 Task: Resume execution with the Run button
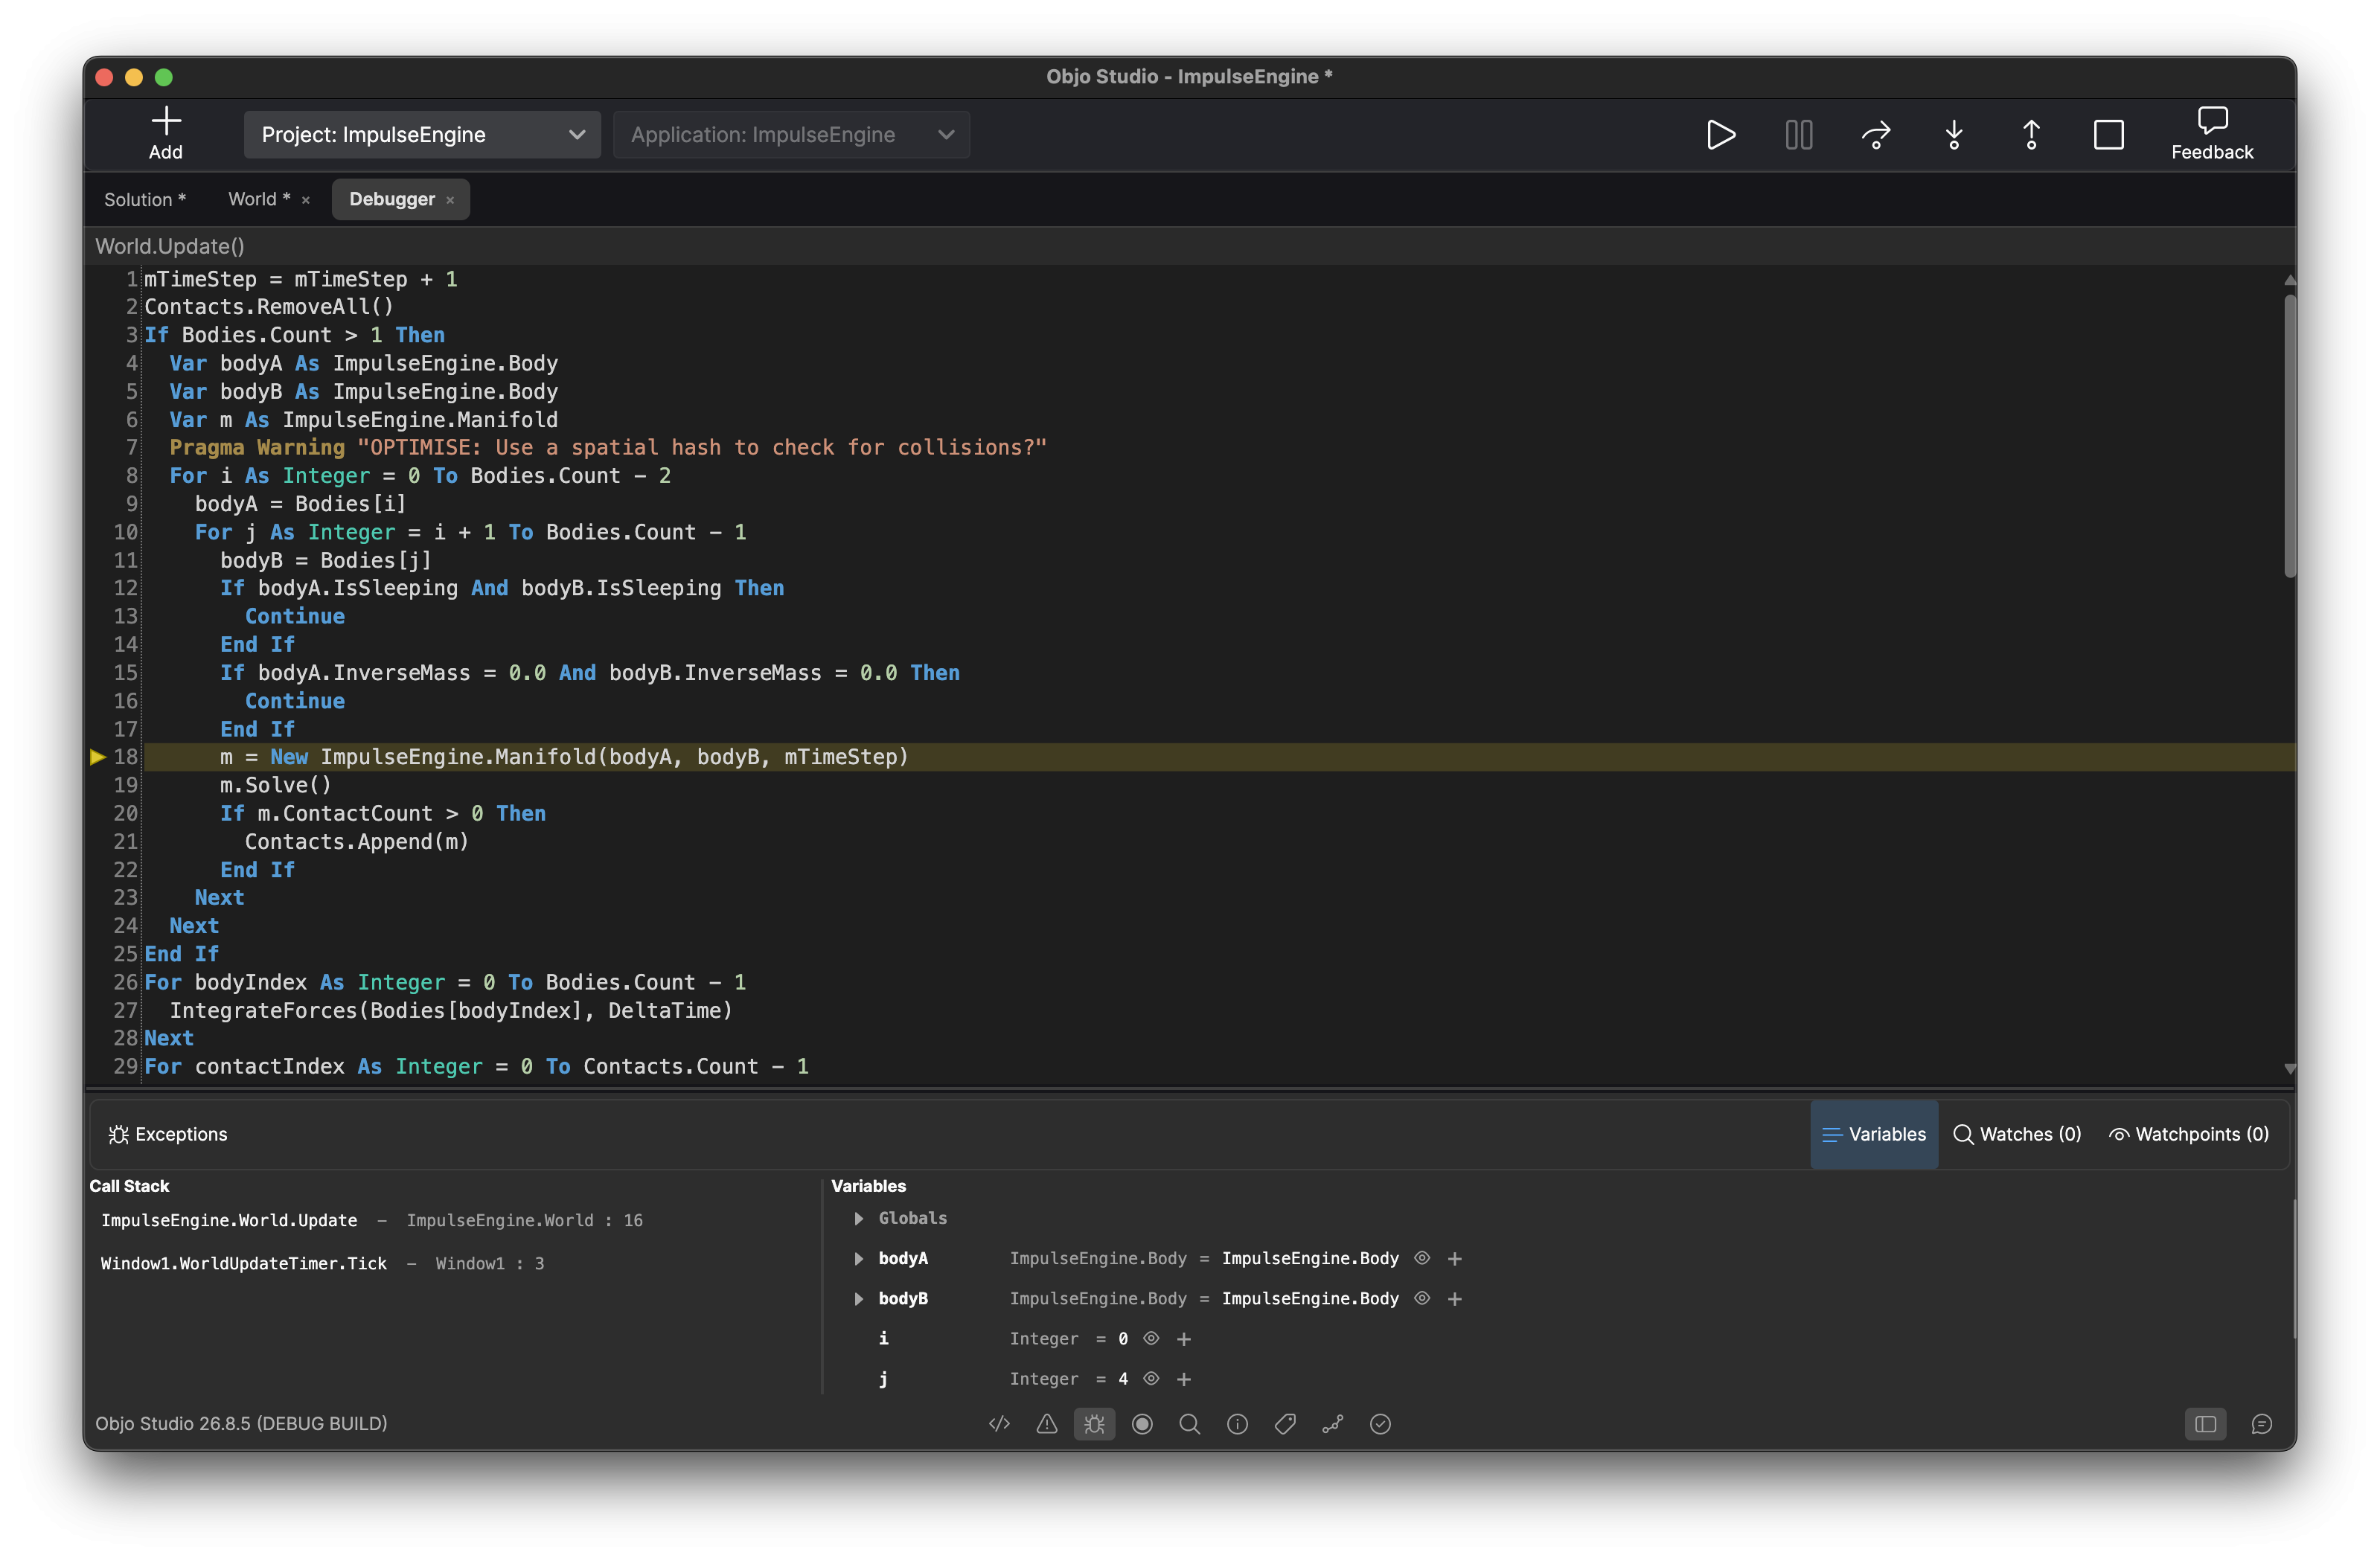(1720, 134)
